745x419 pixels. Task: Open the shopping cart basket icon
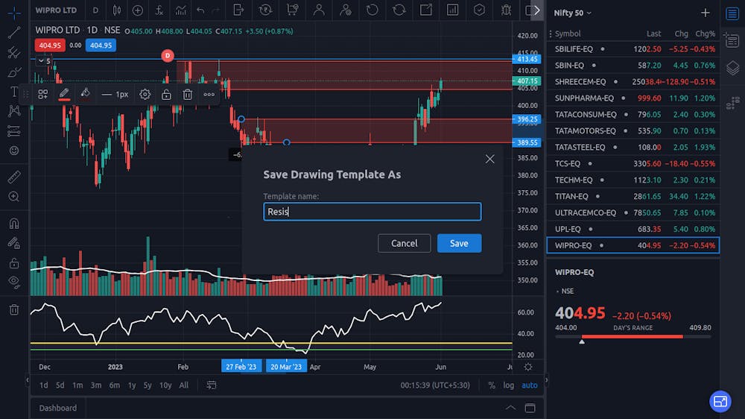[x=292, y=10]
